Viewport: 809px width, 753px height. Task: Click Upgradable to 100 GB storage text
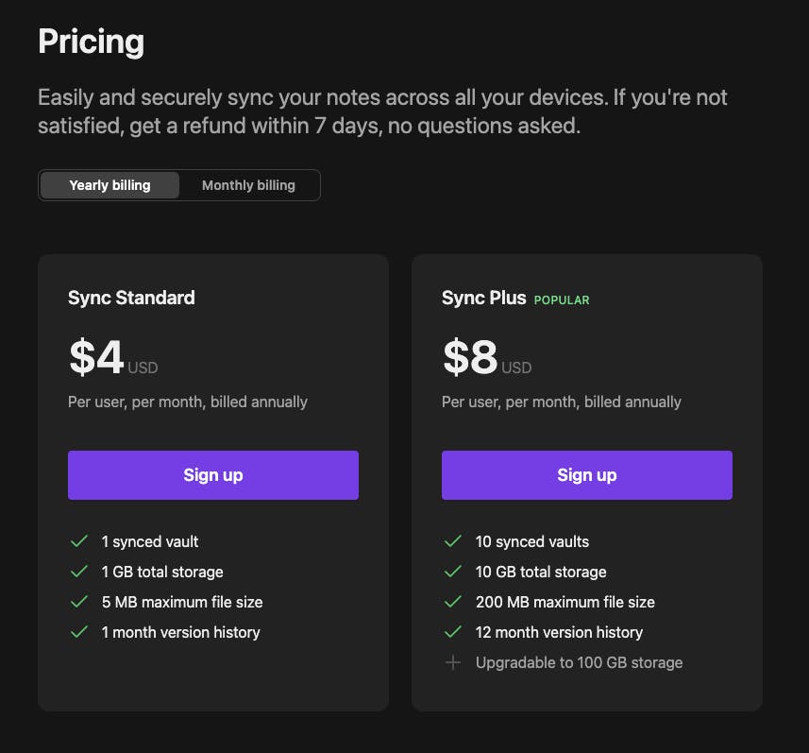point(579,662)
